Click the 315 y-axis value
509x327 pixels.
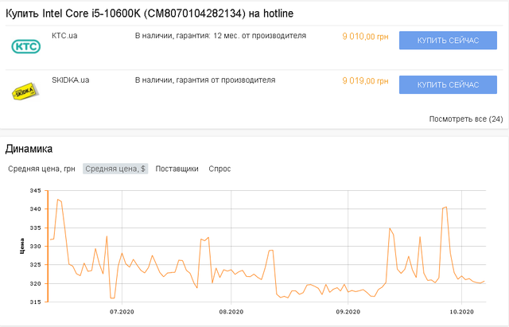click(35, 302)
